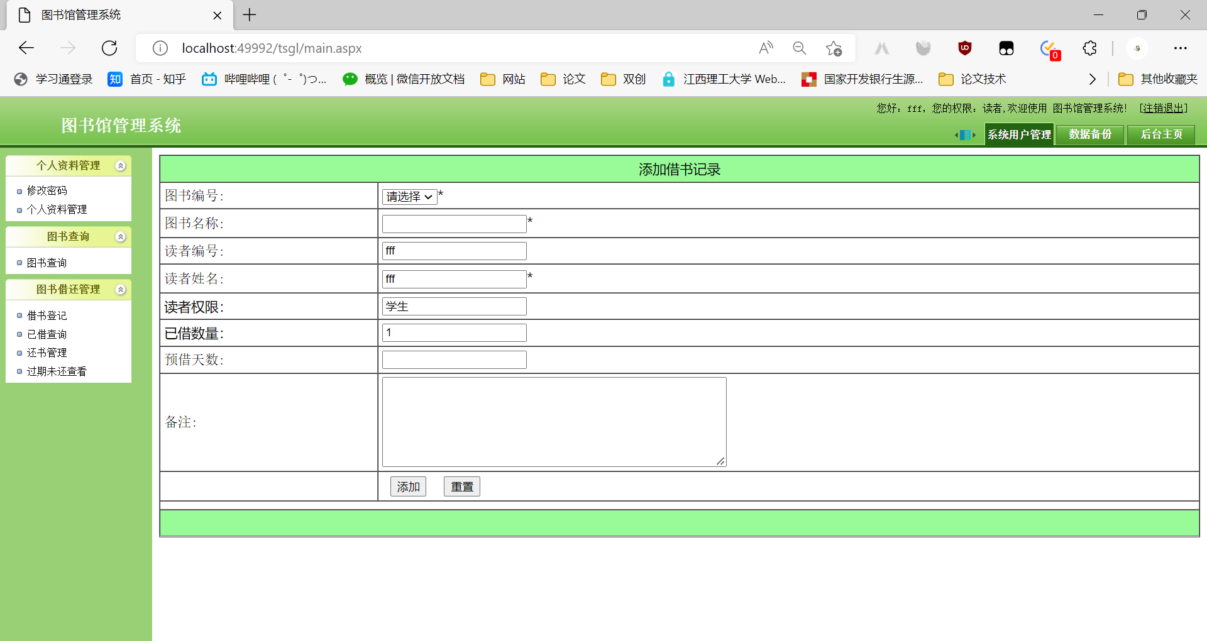Open Read aloud icon in address bar

766,48
